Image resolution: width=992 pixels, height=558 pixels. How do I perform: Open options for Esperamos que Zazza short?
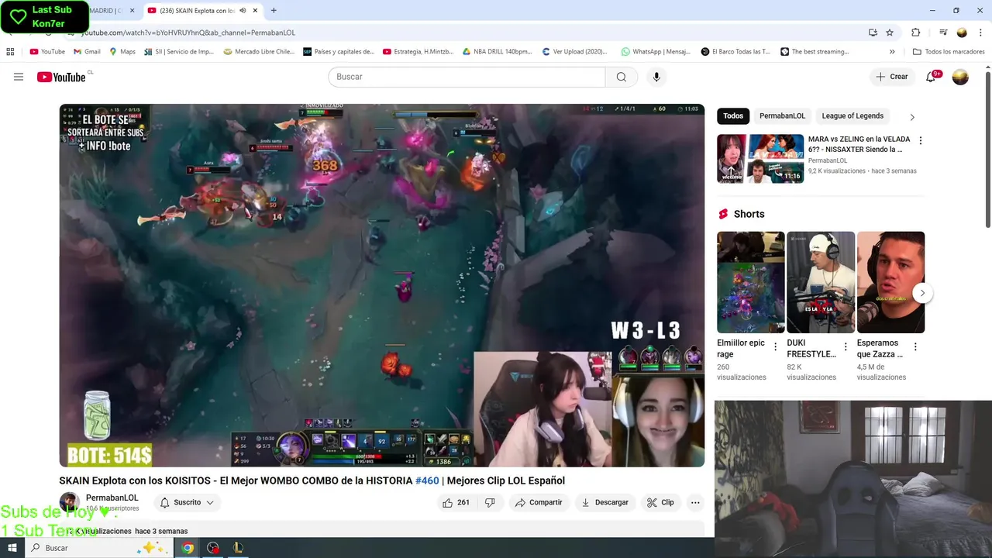tap(915, 347)
